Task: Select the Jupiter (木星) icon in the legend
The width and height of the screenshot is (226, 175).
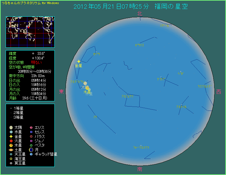Action: tap(11, 145)
